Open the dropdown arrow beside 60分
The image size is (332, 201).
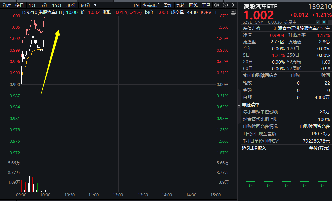(94, 5)
